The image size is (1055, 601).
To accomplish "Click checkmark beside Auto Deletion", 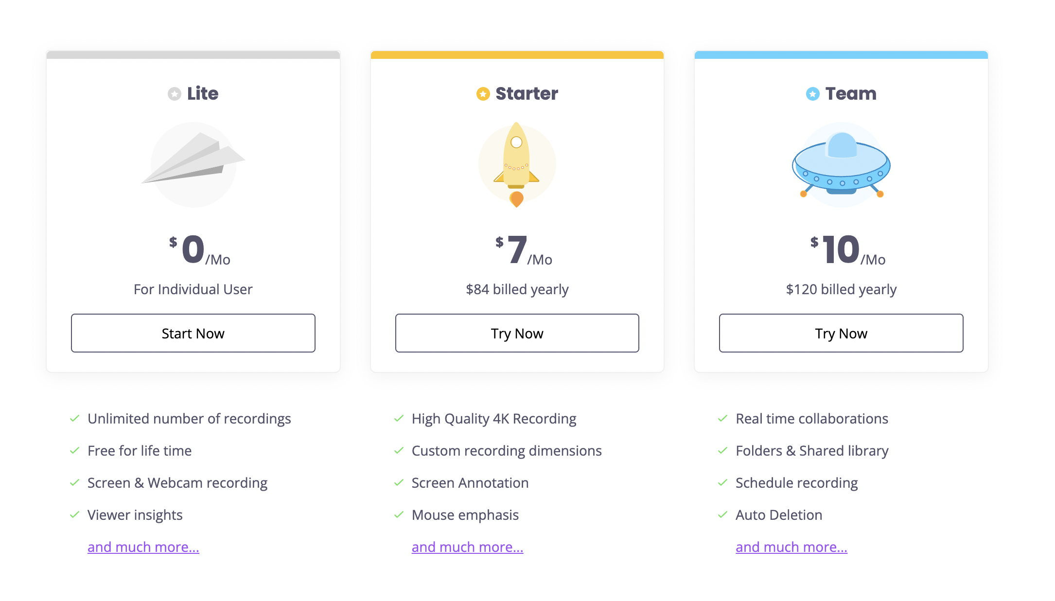I will [x=723, y=515].
